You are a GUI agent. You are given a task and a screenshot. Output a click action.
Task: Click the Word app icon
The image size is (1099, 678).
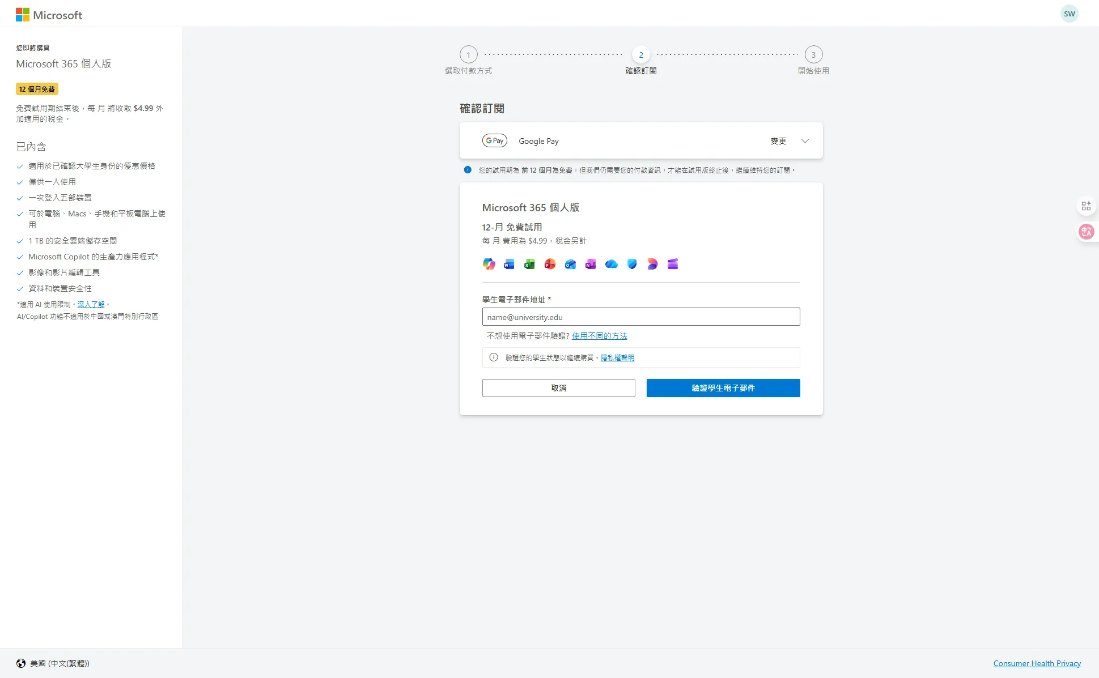pos(509,264)
